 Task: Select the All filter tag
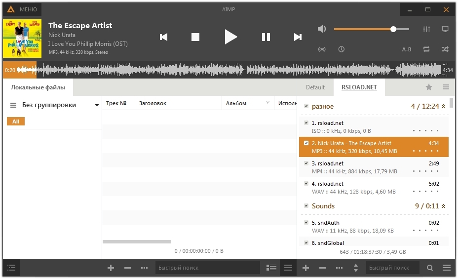pyautogui.click(x=16, y=121)
